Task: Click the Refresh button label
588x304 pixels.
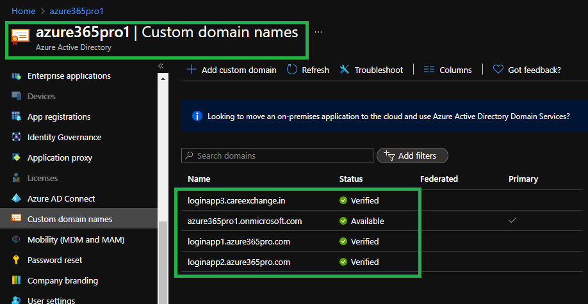Action: pyautogui.click(x=315, y=70)
